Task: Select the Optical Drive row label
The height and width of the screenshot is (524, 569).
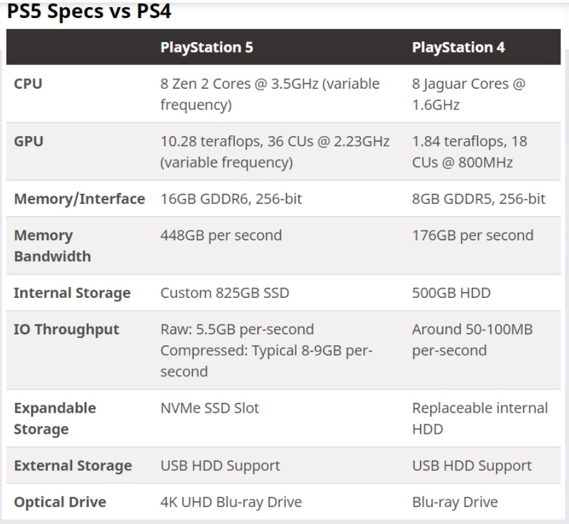Action: point(60,502)
